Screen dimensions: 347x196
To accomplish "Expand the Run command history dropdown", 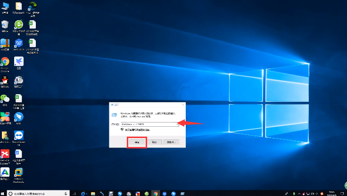I will (177, 124).
